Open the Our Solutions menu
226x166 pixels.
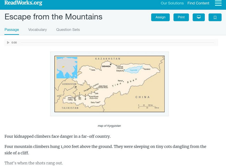click(171, 3)
